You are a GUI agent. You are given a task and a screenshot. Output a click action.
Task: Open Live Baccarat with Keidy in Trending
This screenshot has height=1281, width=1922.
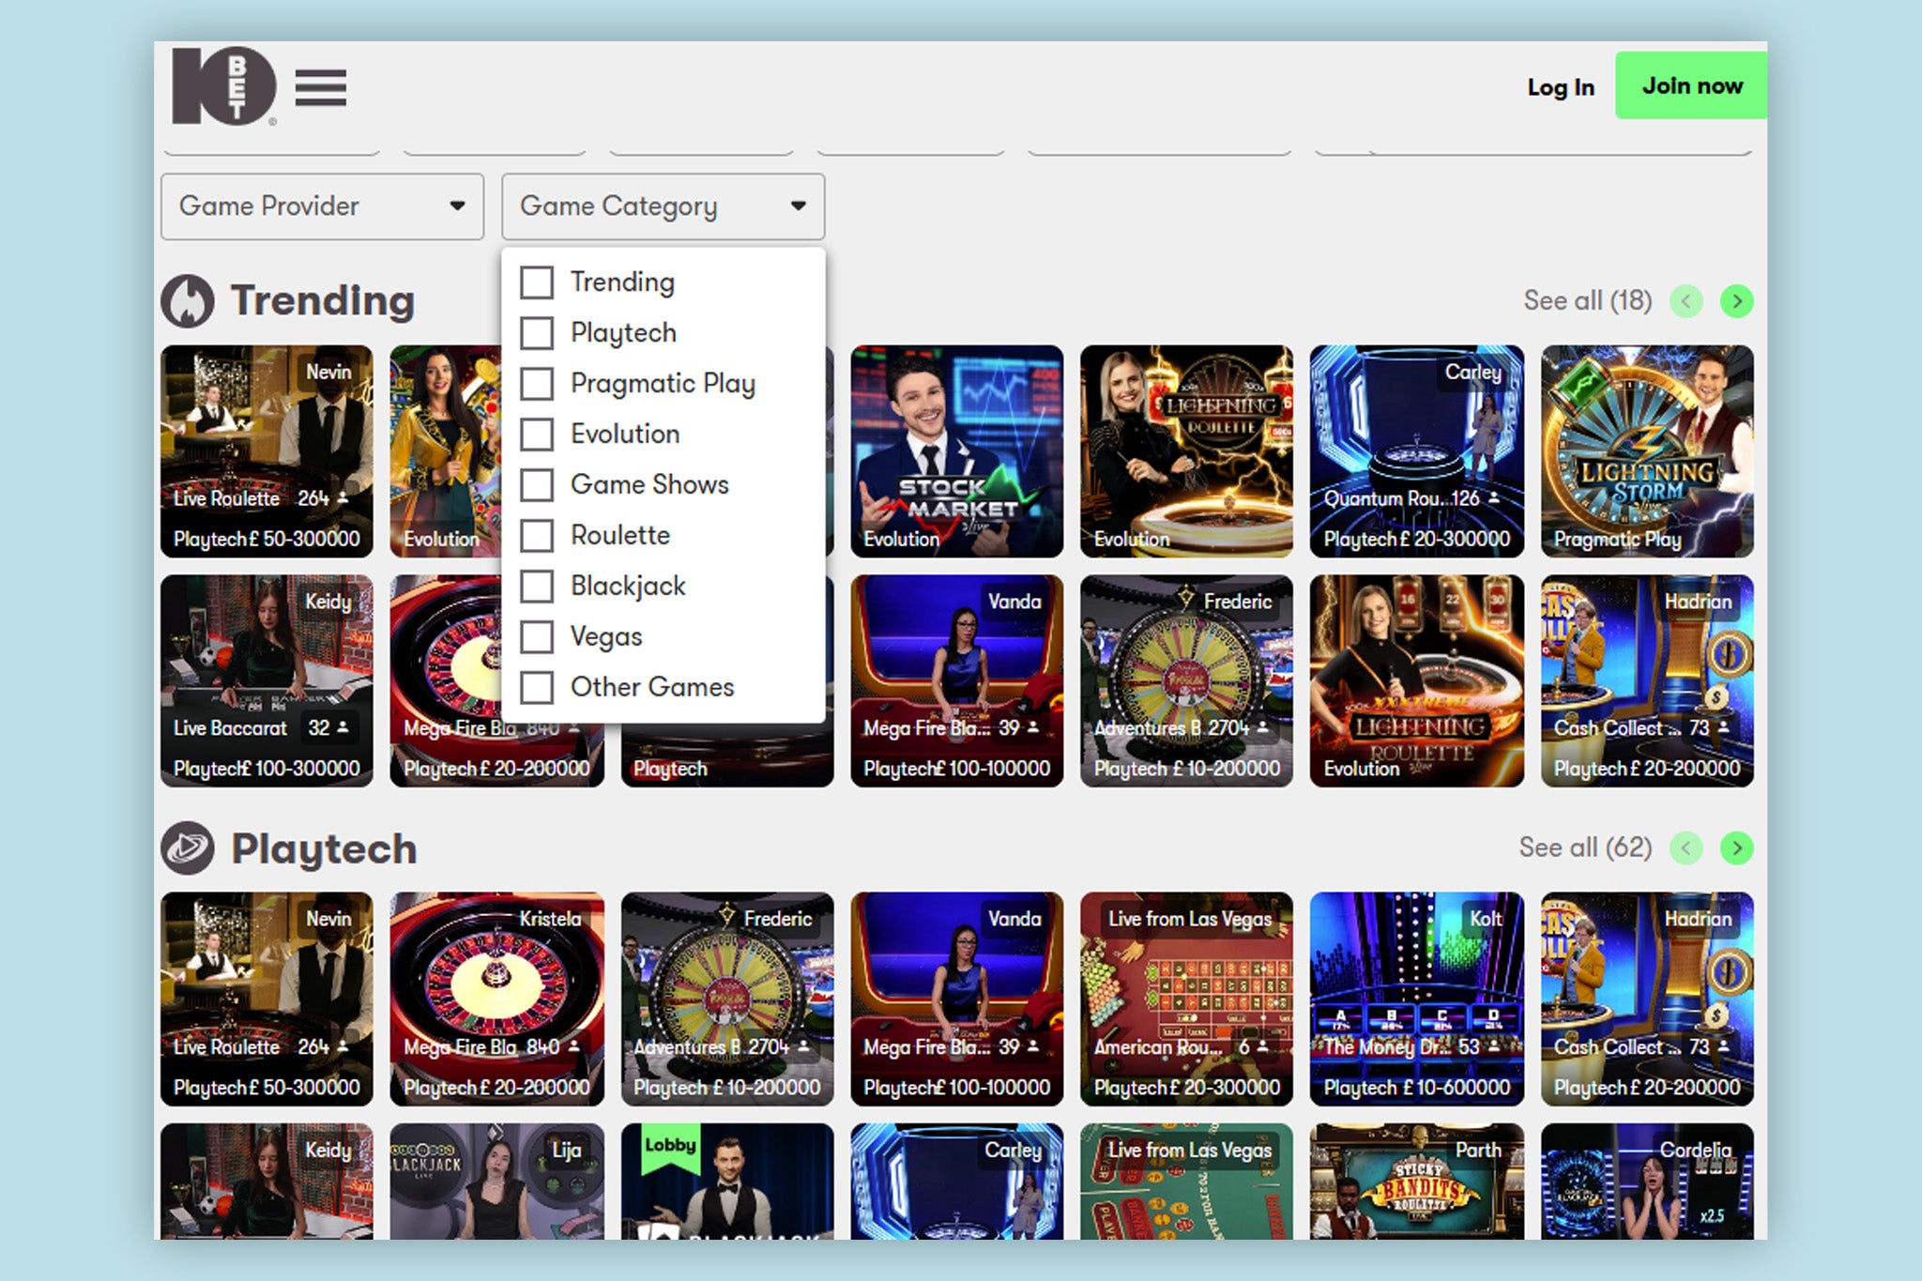tap(267, 681)
